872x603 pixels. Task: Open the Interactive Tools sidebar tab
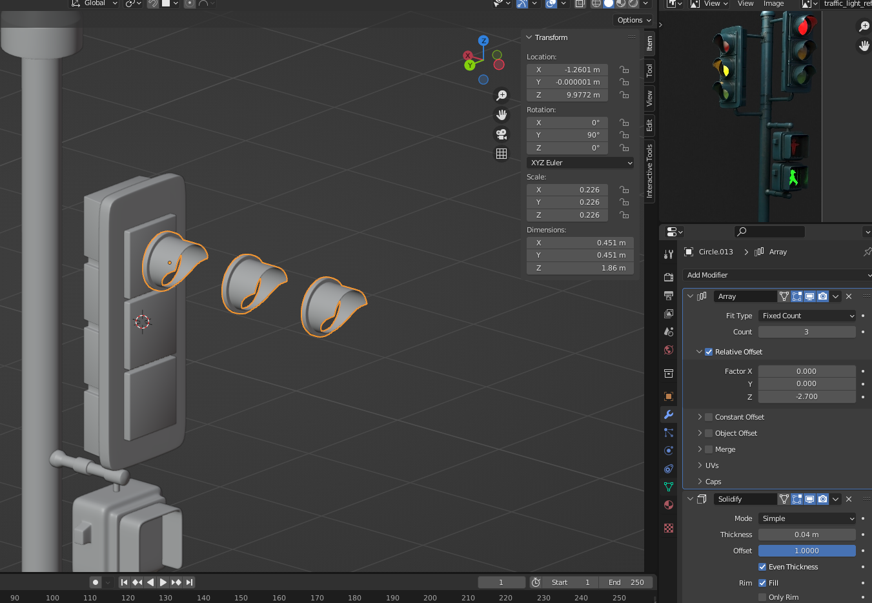[649, 171]
